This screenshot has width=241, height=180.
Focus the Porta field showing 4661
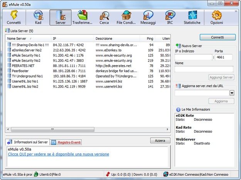pos(224,57)
